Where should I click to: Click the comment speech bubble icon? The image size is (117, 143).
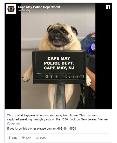point(23,138)
